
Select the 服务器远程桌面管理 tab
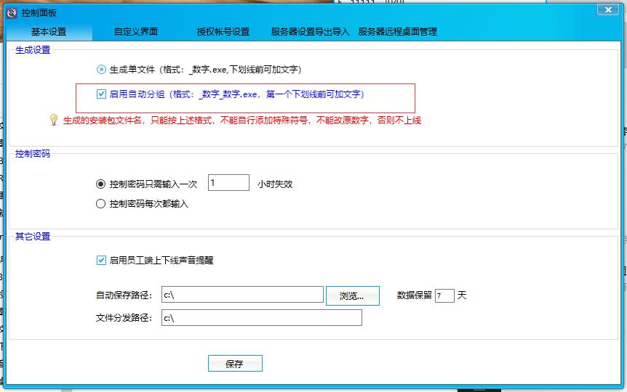point(398,32)
